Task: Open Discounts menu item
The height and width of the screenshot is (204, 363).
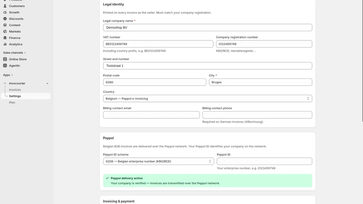Action: click(16, 19)
